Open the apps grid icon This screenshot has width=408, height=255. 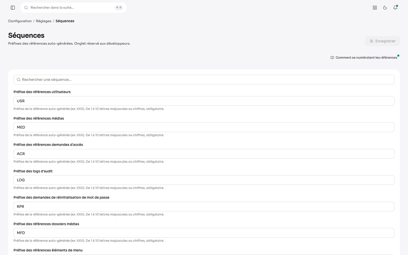(375, 8)
